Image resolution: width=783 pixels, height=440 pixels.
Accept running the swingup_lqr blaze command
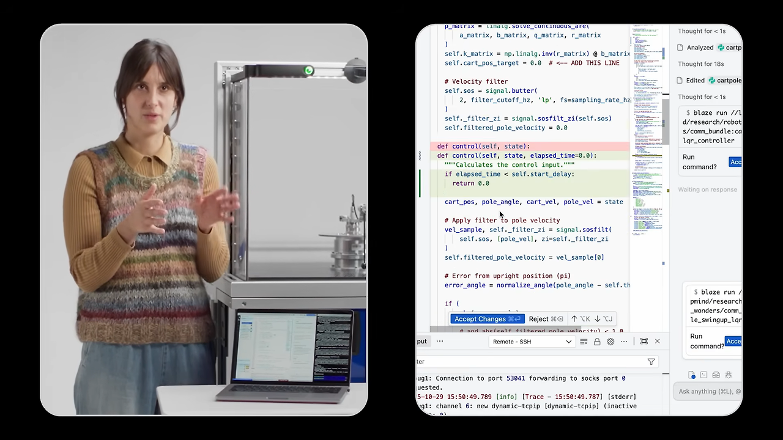pyautogui.click(x=733, y=342)
